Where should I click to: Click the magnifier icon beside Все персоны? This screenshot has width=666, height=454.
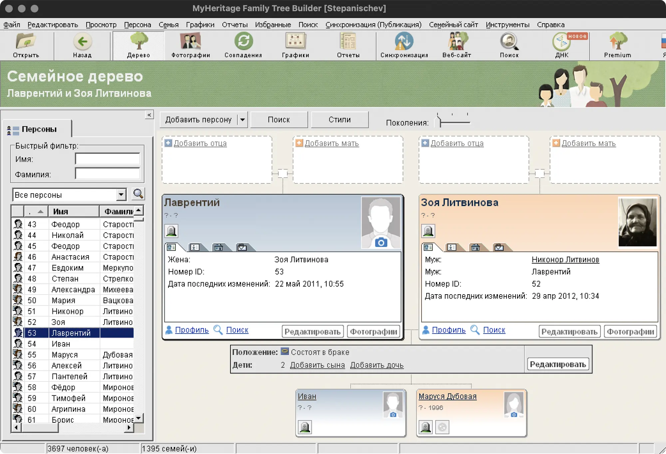(138, 194)
